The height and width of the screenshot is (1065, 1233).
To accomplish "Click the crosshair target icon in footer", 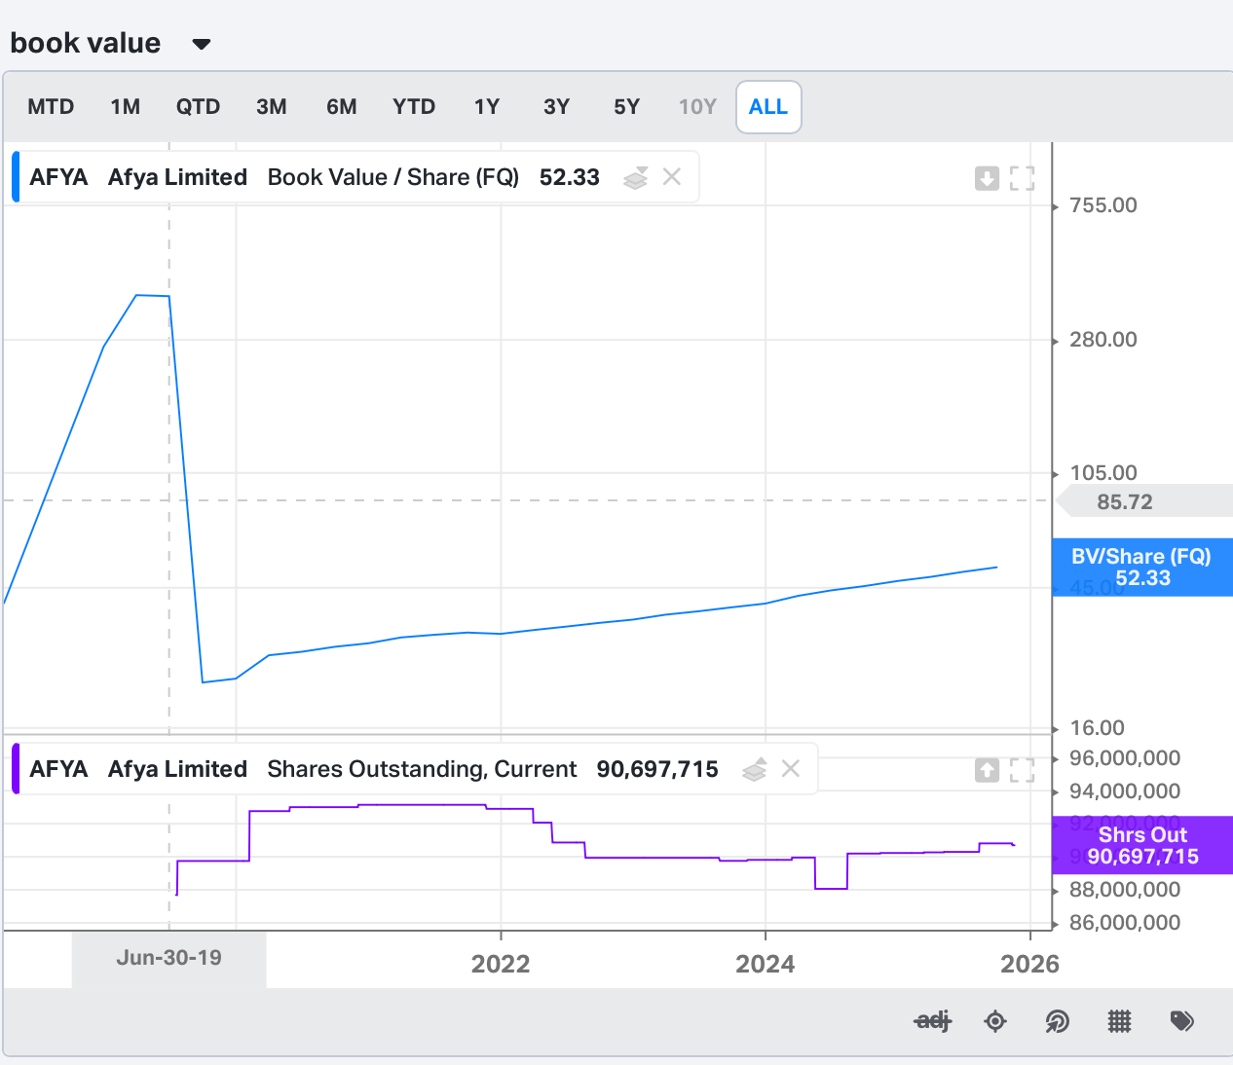I will click(x=995, y=1021).
